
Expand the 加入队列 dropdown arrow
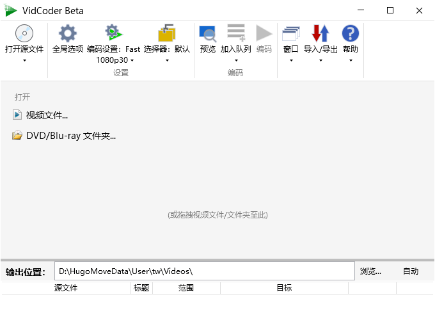pos(236,61)
